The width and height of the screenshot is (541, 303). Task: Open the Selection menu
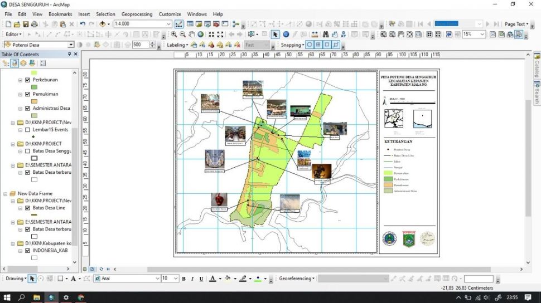(105, 14)
